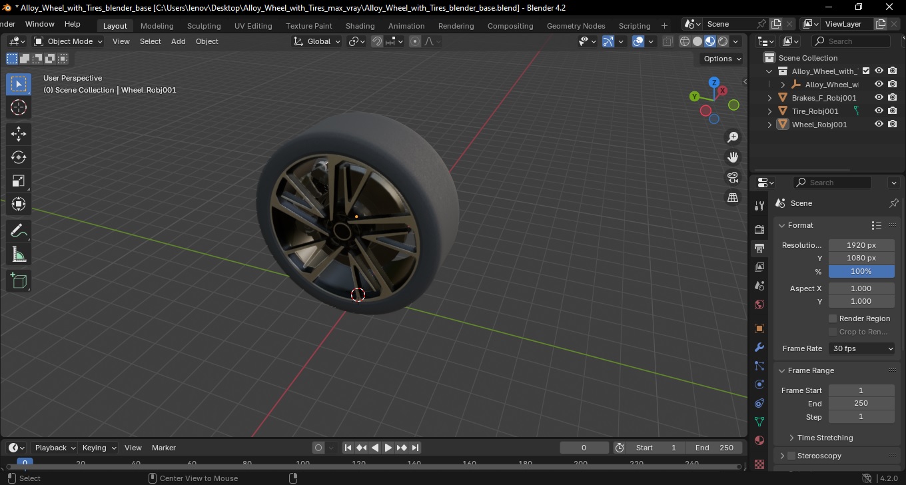Open the Window menu

[x=40, y=24]
